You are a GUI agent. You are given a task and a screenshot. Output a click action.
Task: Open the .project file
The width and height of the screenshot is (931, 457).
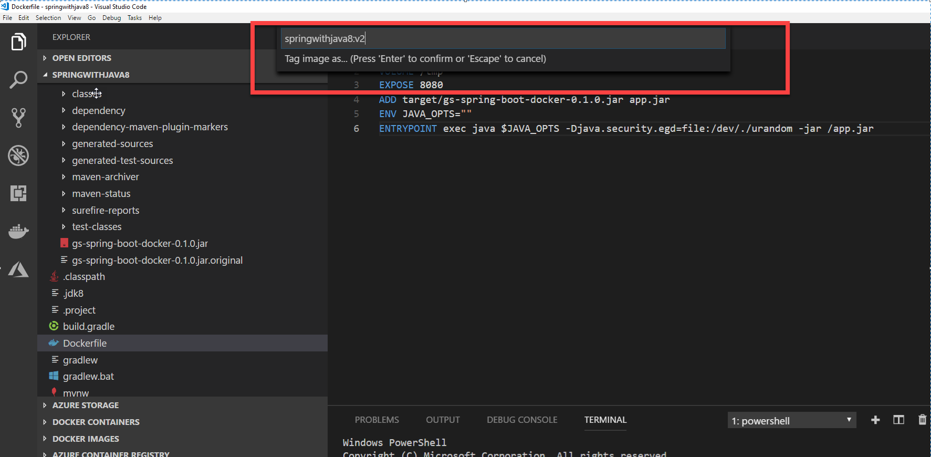79,310
